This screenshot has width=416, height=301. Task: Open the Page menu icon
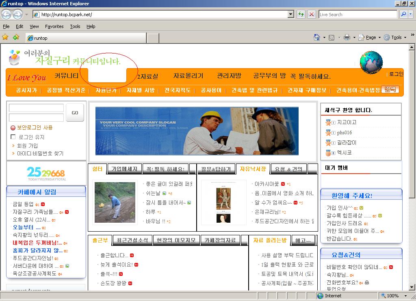(x=361, y=37)
